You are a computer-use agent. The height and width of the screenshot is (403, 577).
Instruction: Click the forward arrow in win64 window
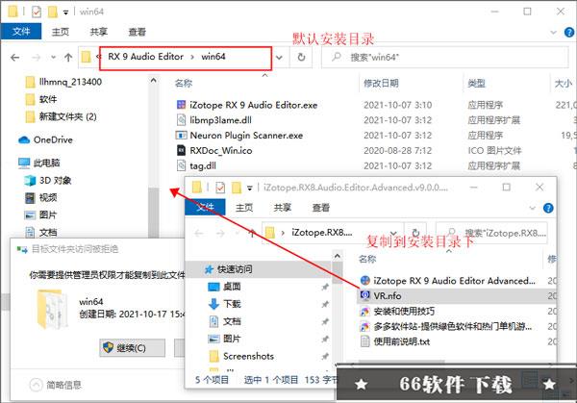(37, 58)
